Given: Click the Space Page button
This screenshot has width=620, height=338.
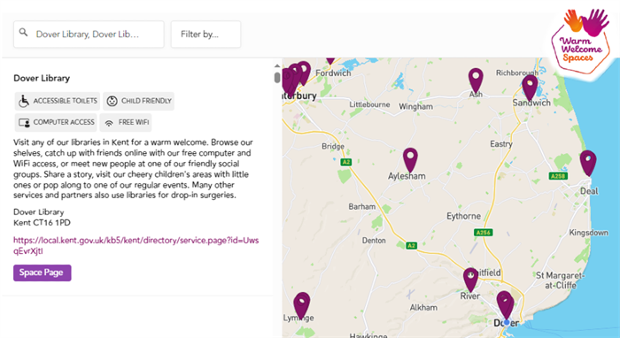Looking at the screenshot, I should click(43, 273).
